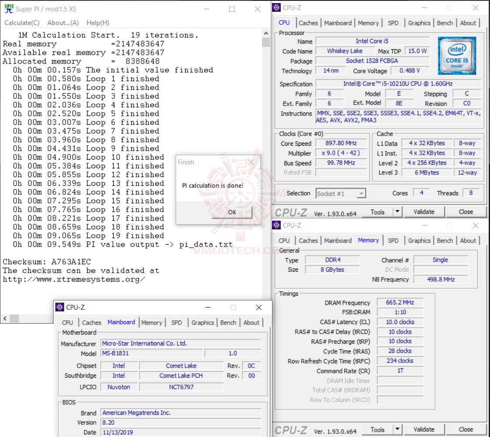The image size is (490, 437).
Task: Open the Socket #1 selection dropdown
Action: pos(340,194)
